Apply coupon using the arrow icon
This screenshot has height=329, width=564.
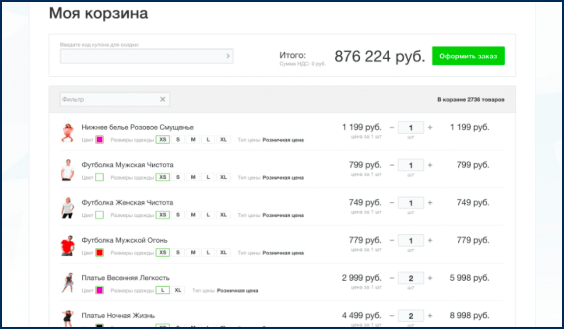[x=229, y=56]
